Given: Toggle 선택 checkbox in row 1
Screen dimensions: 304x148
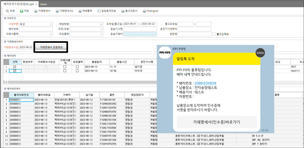Looking at the screenshot, I should click(x=15, y=67).
